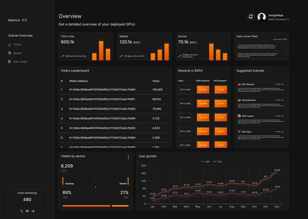Click the Gan chain document icon
The image size is (308, 219).
(9, 62)
